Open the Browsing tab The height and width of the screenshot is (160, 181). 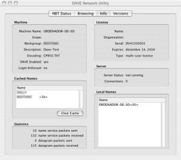coord(85,14)
